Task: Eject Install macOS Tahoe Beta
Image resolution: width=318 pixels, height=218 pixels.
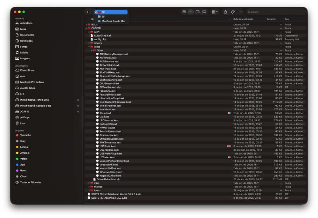Action: click(x=78, y=100)
